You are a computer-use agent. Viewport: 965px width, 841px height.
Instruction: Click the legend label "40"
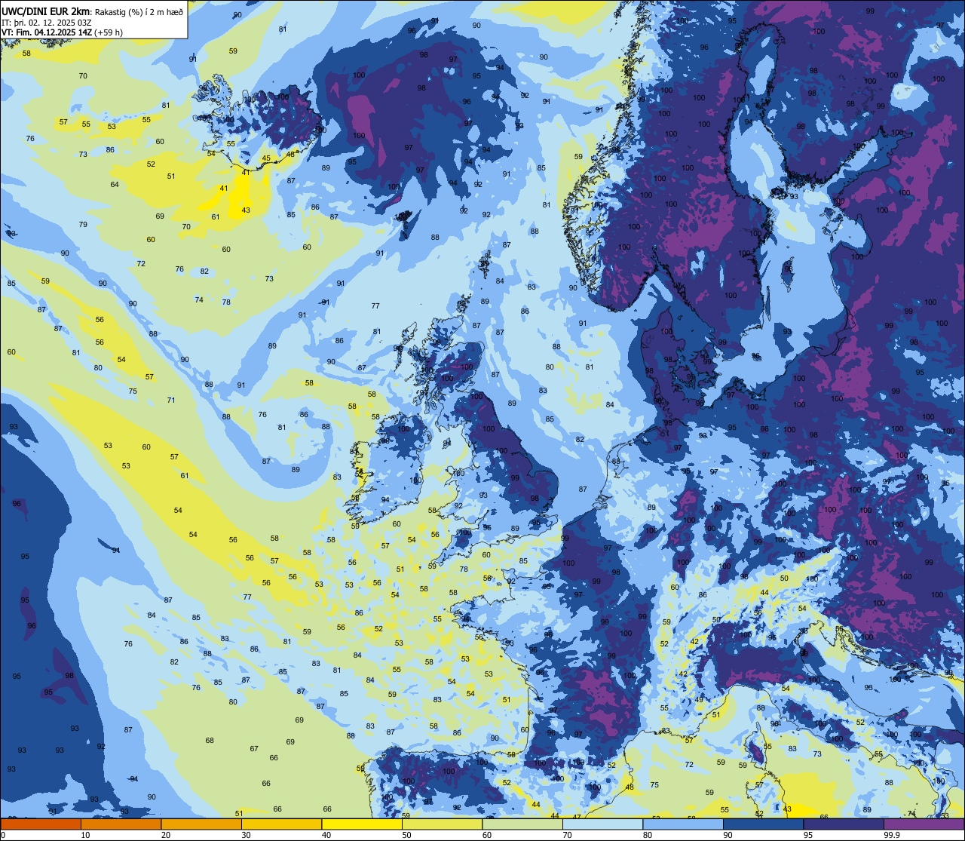326,835
